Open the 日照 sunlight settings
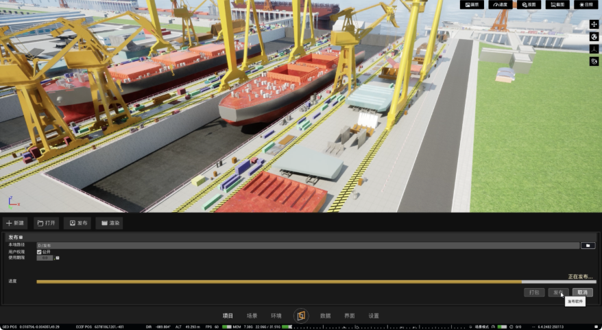 click(586, 5)
